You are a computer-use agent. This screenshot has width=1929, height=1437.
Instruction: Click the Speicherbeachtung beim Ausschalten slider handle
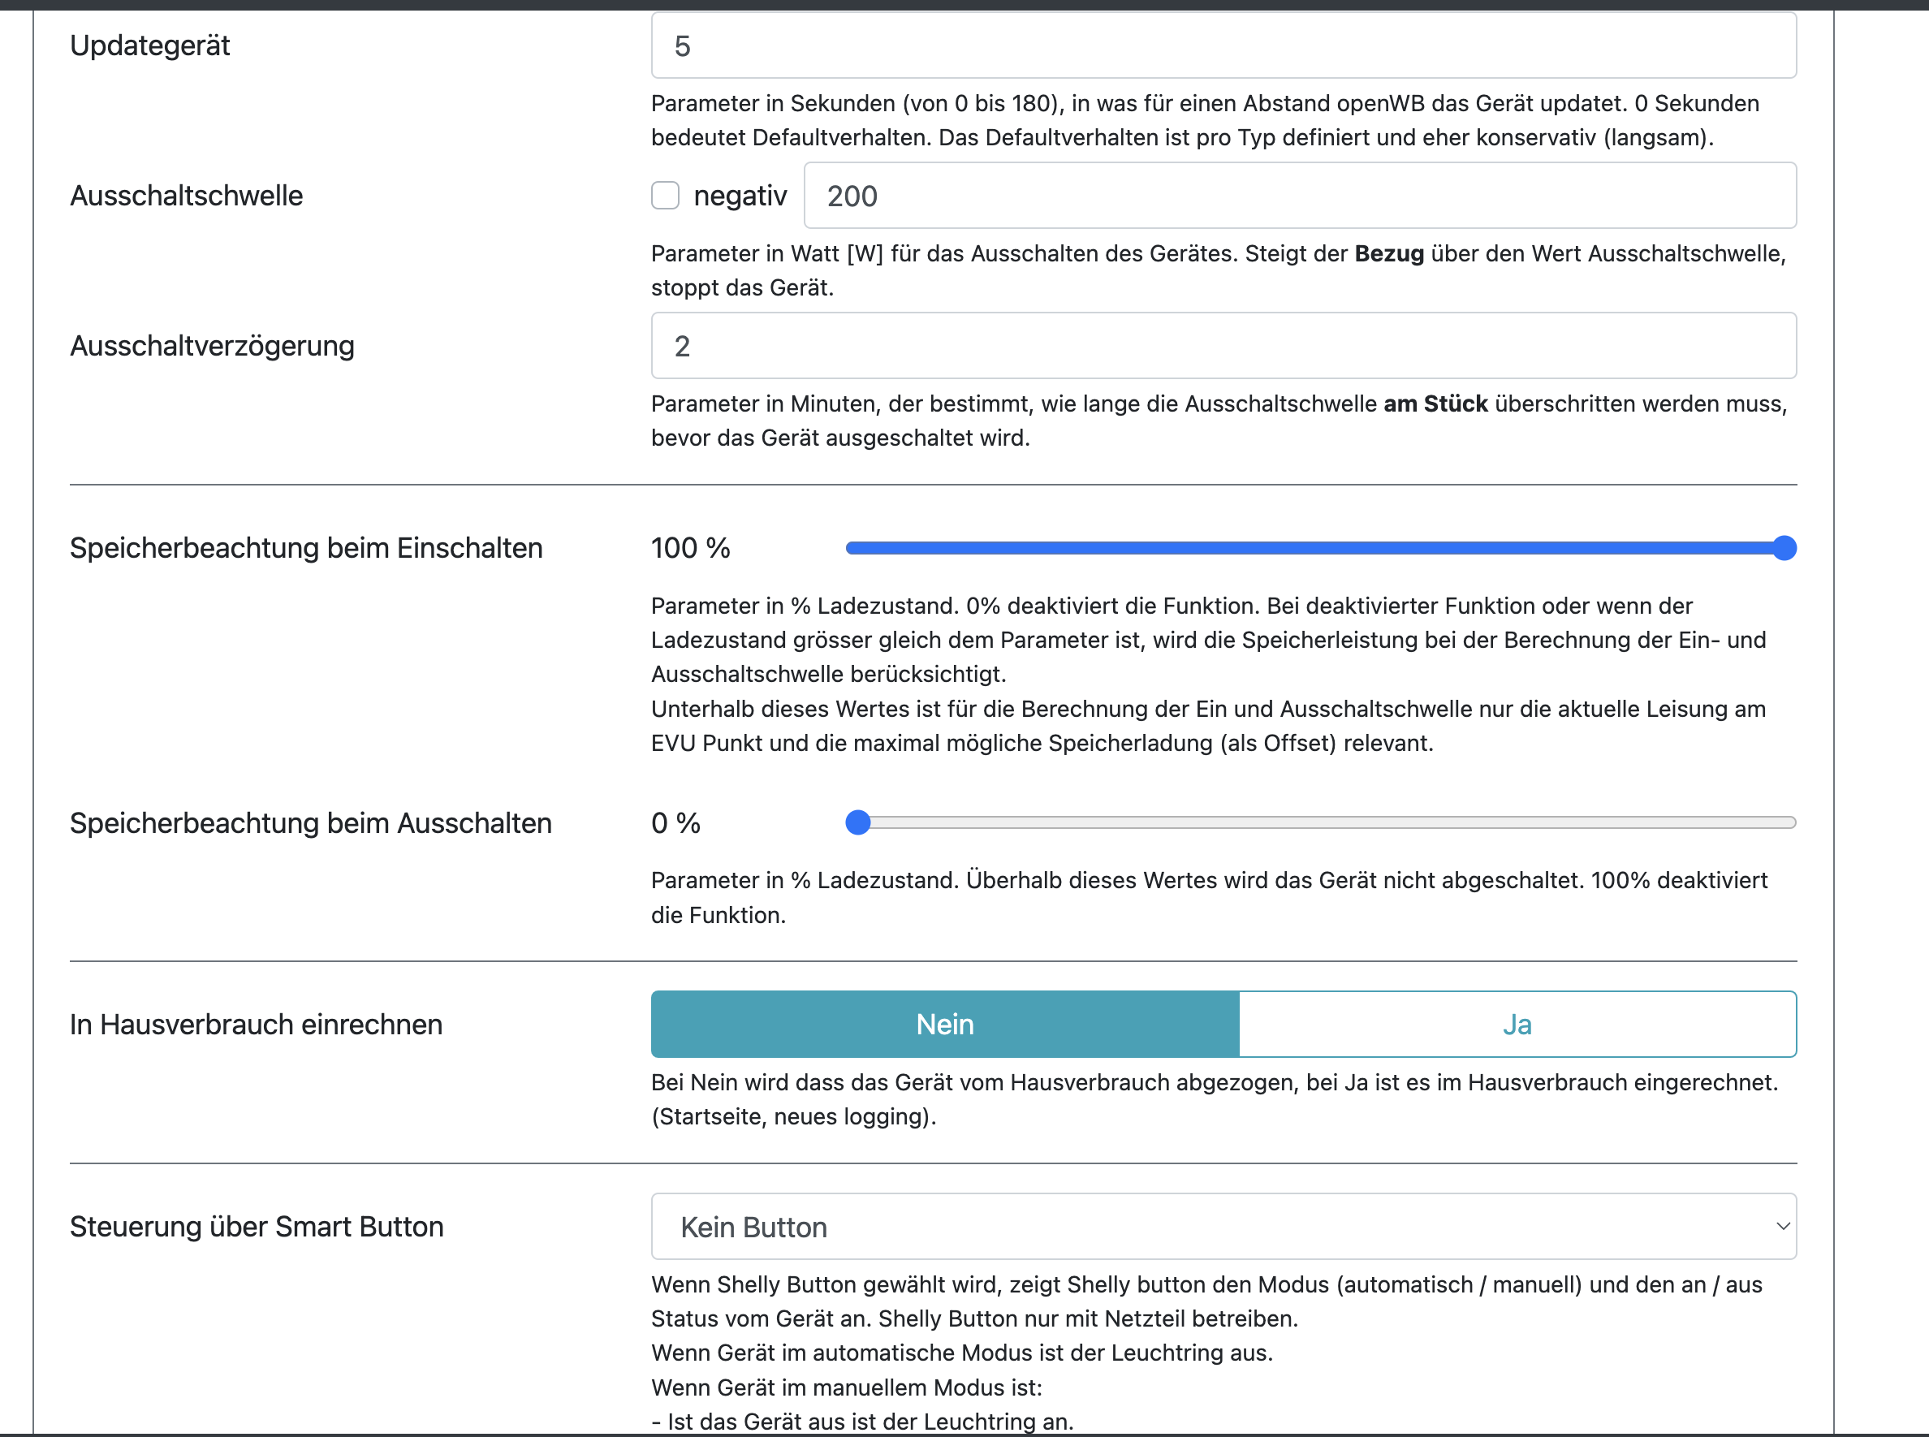pyautogui.click(x=858, y=823)
